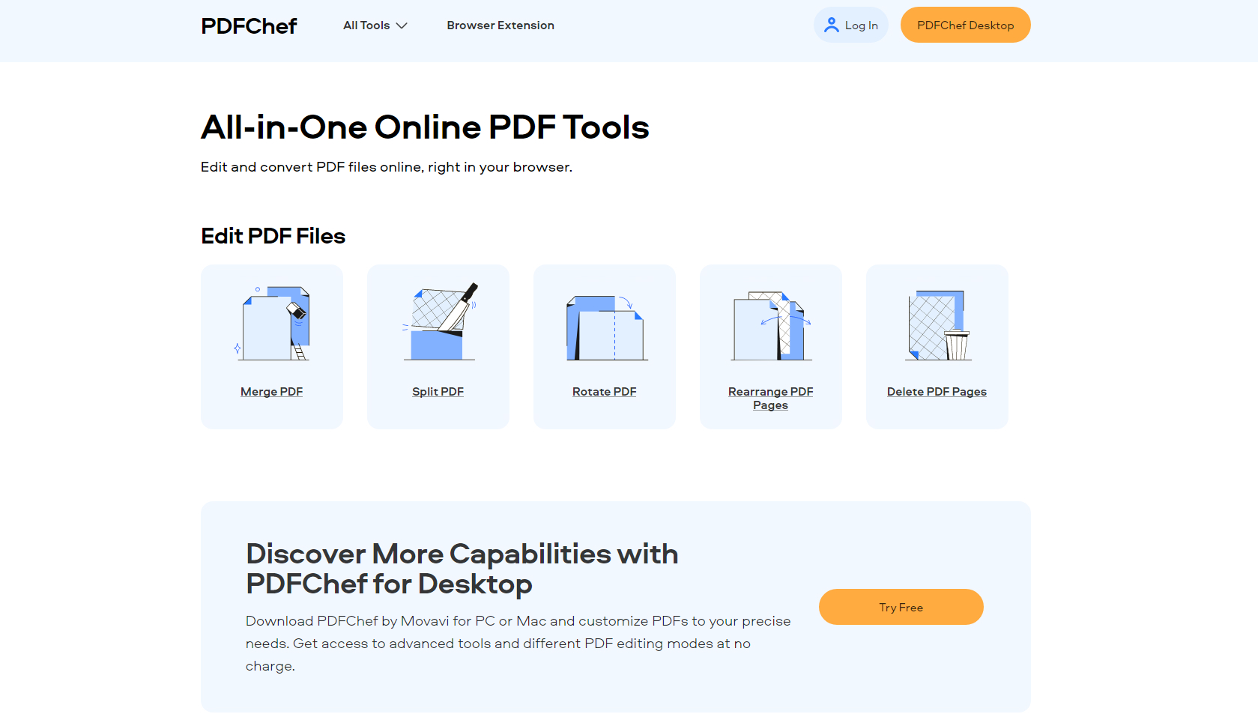Open the PDFChef logo home link
This screenshot has height=726, width=1258.
click(249, 26)
